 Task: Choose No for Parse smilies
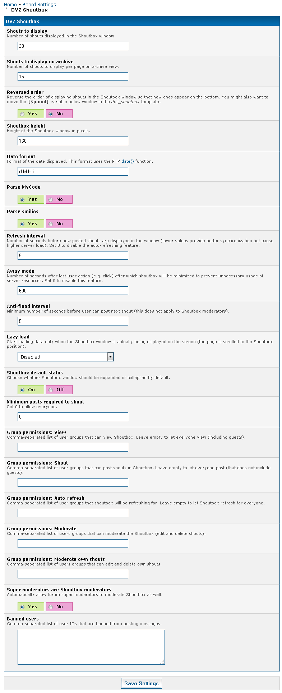pos(51,224)
